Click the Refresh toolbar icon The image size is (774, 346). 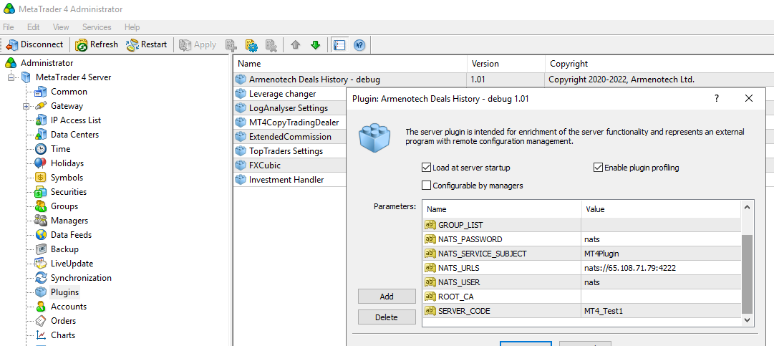pyautogui.click(x=97, y=44)
